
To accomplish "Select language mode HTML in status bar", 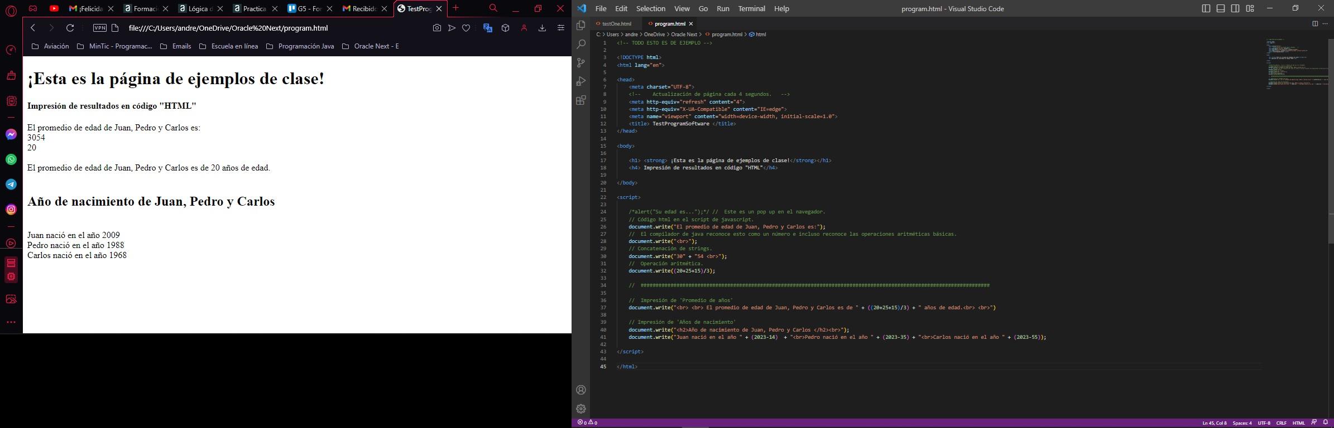I will [1299, 423].
